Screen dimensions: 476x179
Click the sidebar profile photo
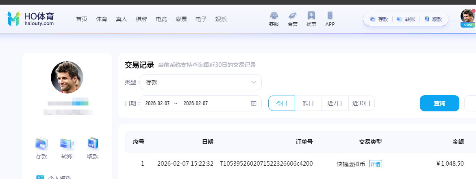coord(67,77)
